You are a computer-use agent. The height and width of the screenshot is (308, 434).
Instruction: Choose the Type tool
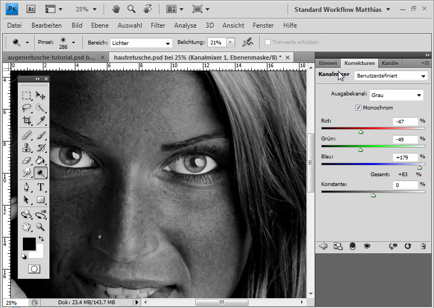point(41,187)
